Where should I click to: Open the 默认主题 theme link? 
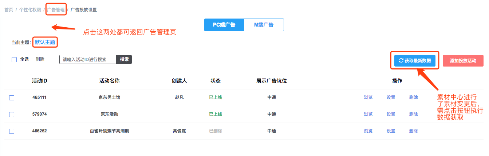click(45, 42)
